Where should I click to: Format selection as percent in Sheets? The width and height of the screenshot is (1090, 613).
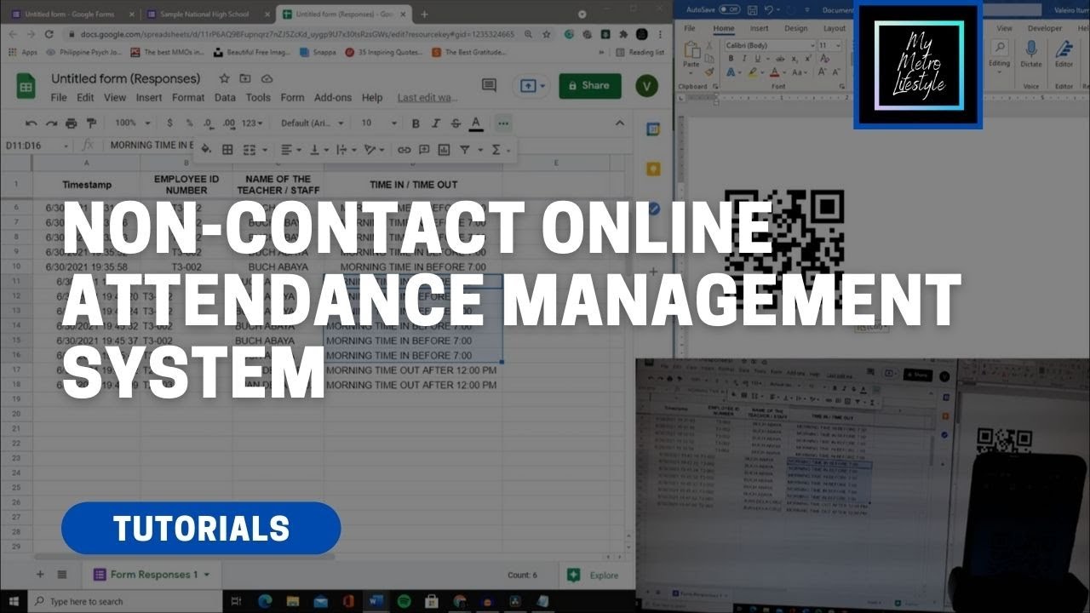click(189, 123)
